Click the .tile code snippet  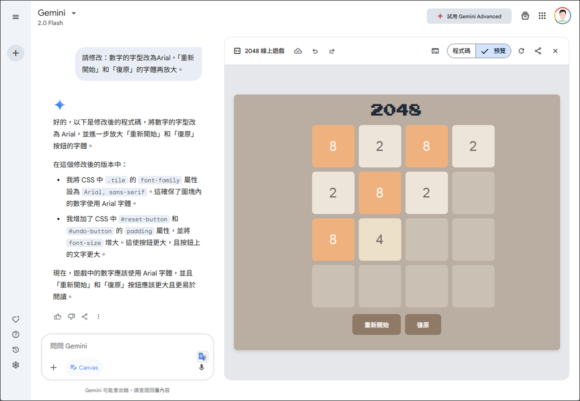click(116, 180)
